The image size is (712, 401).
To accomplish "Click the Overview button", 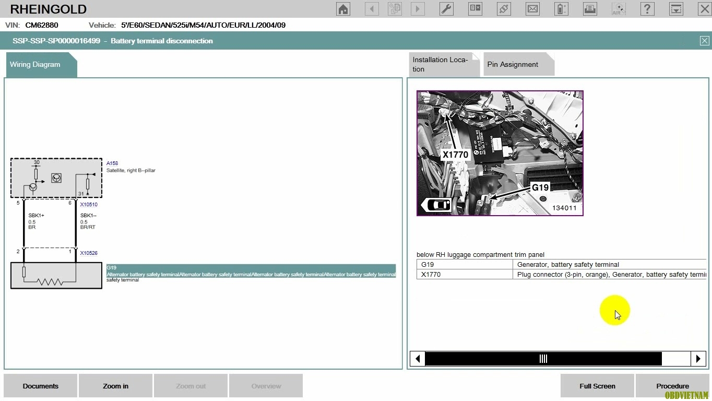I will tap(266, 386).
